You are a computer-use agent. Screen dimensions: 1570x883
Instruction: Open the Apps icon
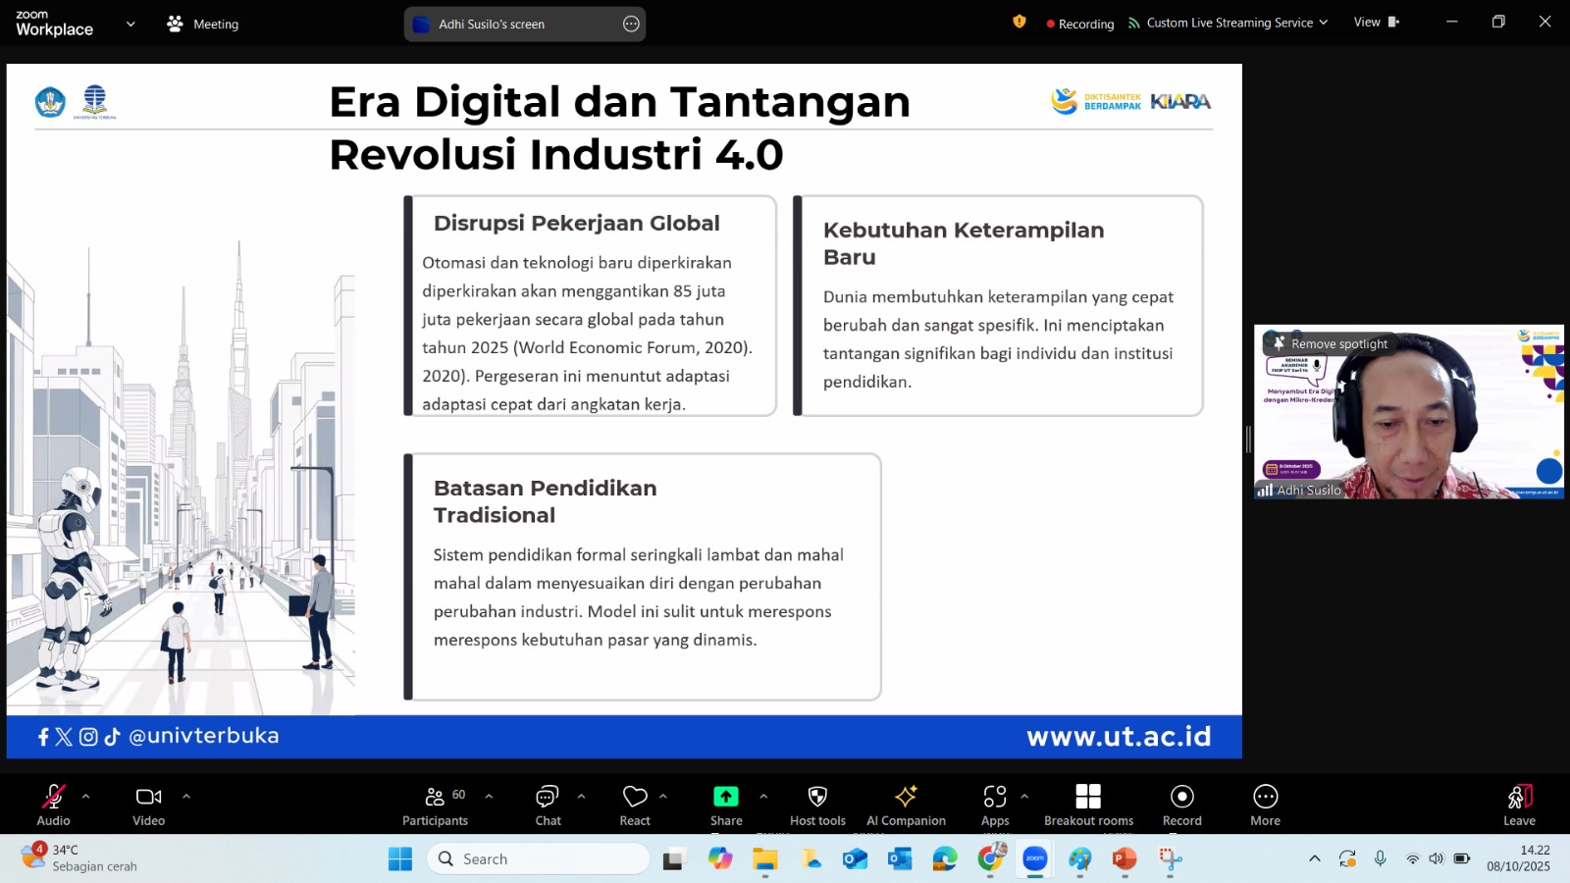(x=995, y=797)
